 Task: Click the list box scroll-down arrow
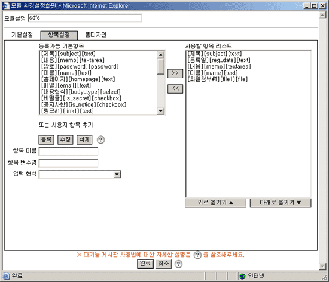pyautogui.click(x=161, y=111)
